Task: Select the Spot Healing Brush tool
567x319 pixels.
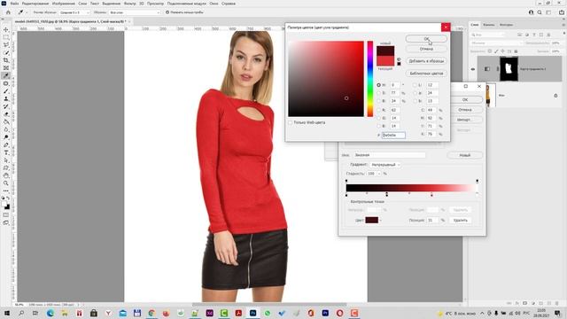Action: [6, 83]
